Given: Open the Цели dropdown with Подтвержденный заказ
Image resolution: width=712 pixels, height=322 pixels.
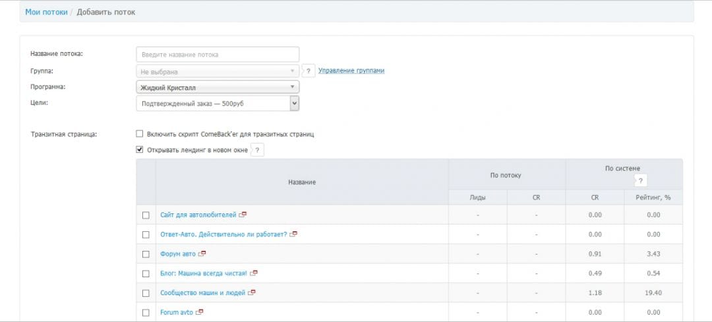Looking at the screenshot, I should click(x=217, y=103).
